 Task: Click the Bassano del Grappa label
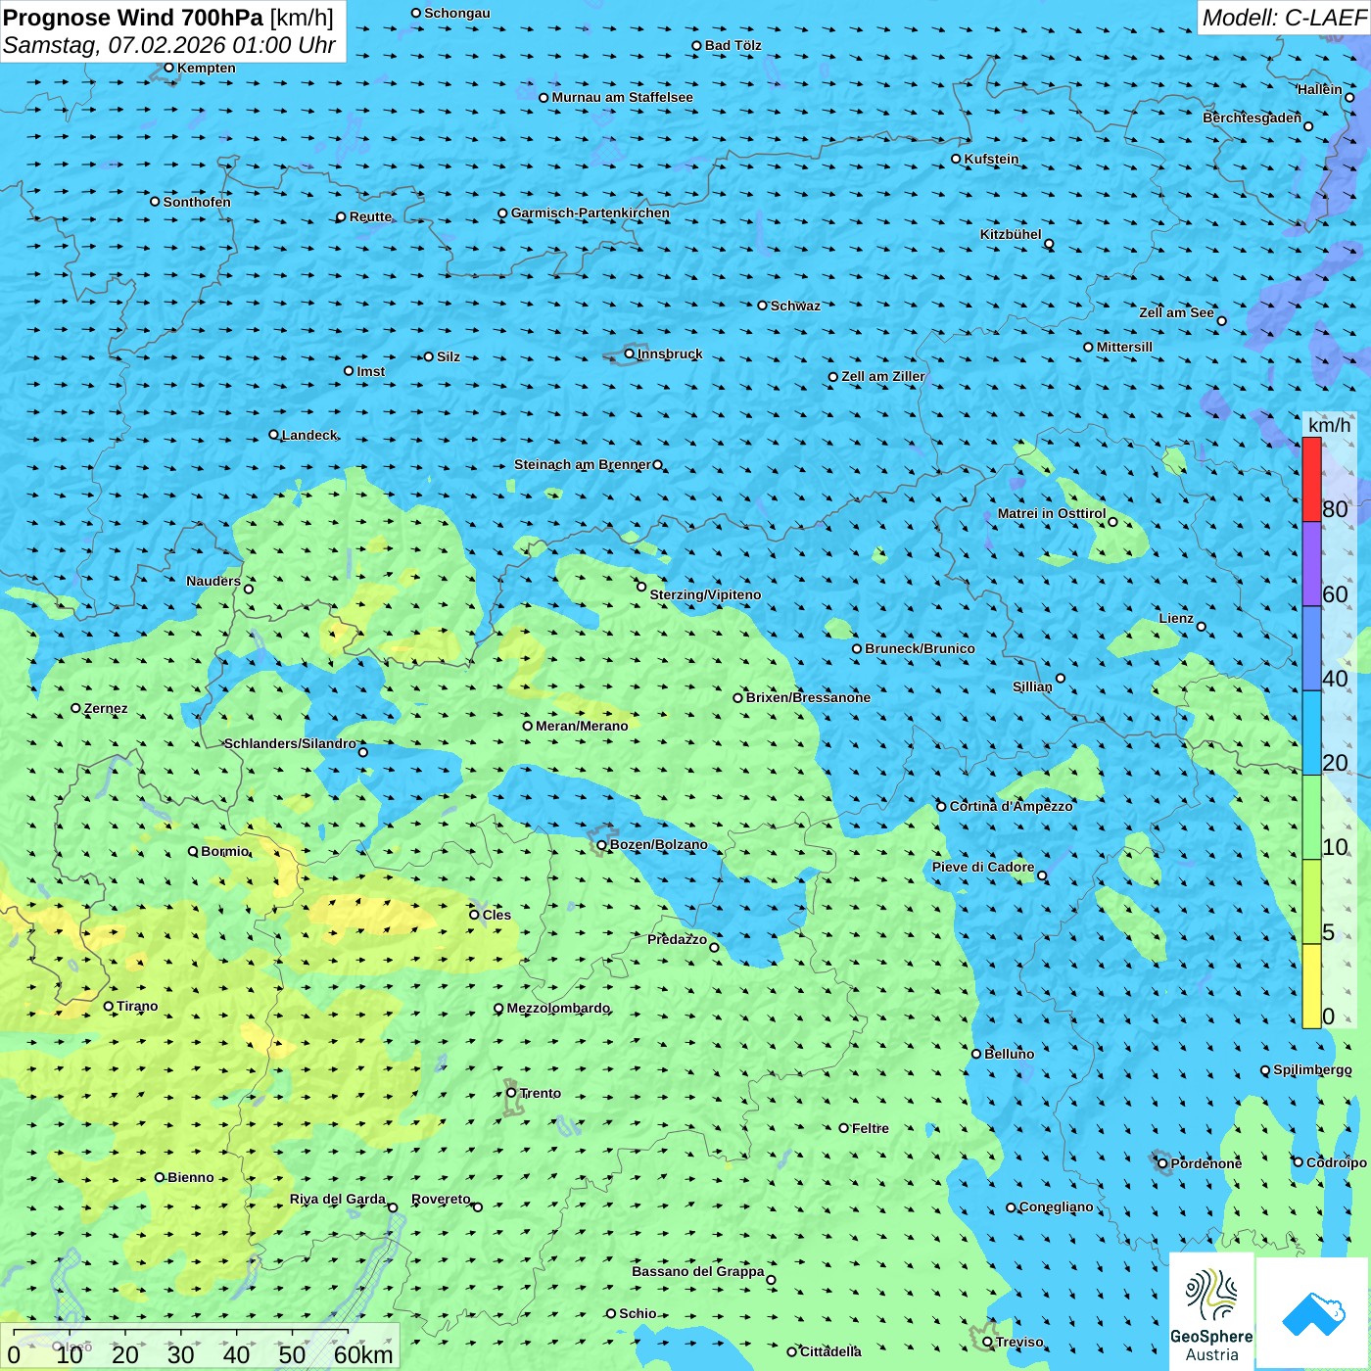pyautogui.click(x=698, y=1271)
